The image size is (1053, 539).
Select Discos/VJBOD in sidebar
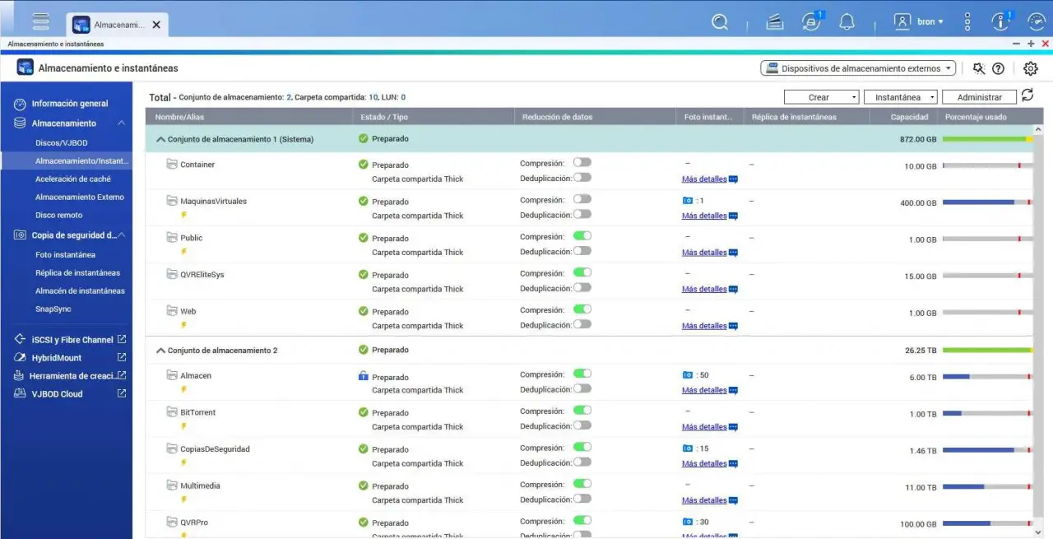click(x=61, y=143)
